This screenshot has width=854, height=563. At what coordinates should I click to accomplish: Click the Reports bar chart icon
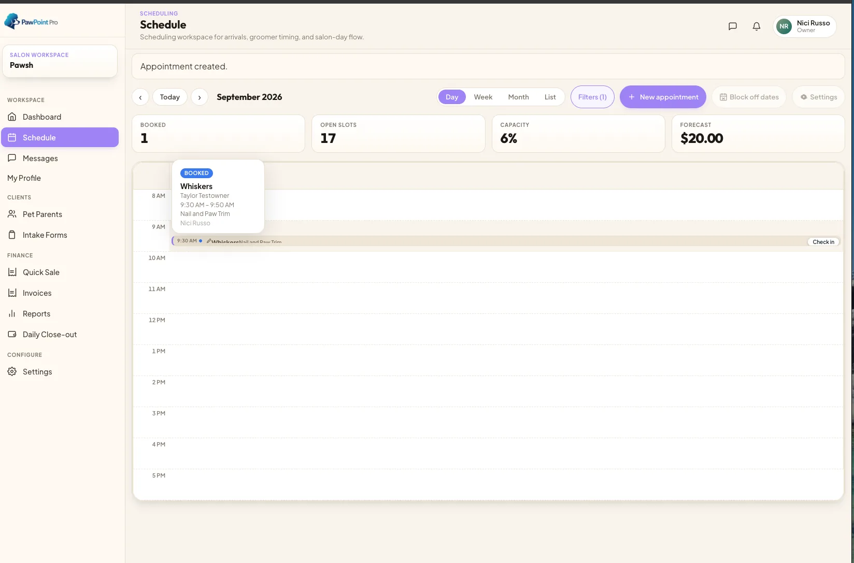click(12, 313)
